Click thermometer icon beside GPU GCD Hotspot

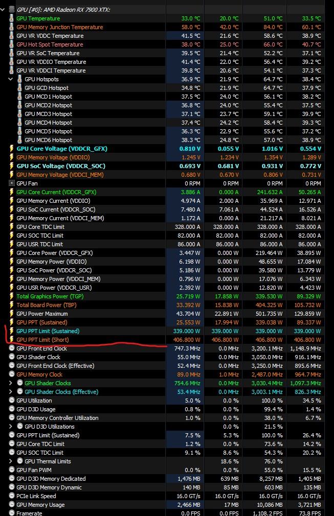pyautogui.click(x=20, y=88)
